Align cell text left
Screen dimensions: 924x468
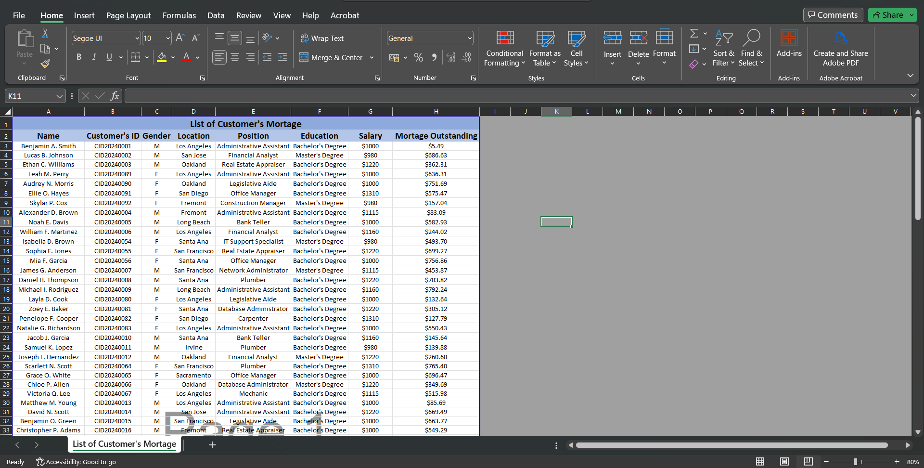(219, 57)
